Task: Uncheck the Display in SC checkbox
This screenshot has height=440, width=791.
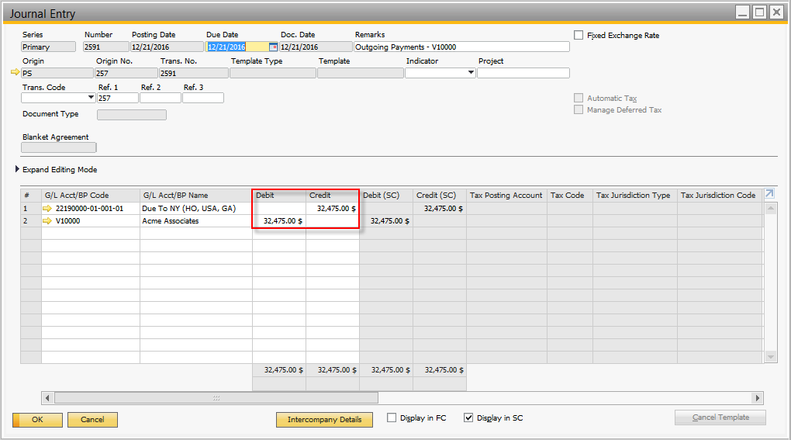Action: [x=468, y=418]
